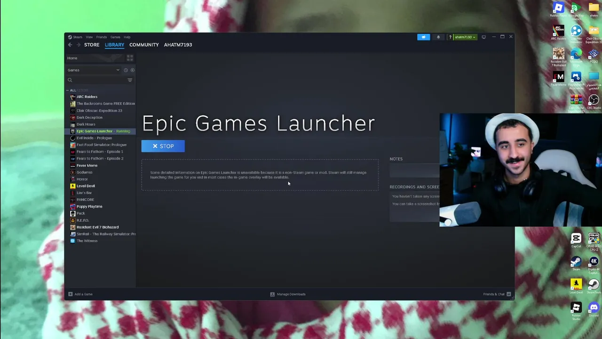Sort library by recent activity clock icon

point(126,70)
